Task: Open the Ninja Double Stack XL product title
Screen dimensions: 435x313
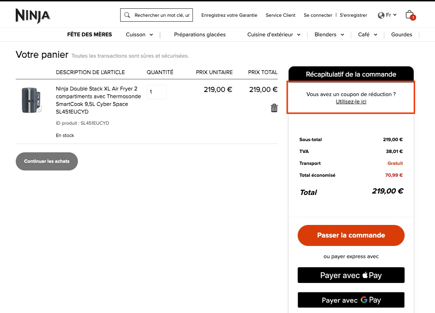Action: 98,100
